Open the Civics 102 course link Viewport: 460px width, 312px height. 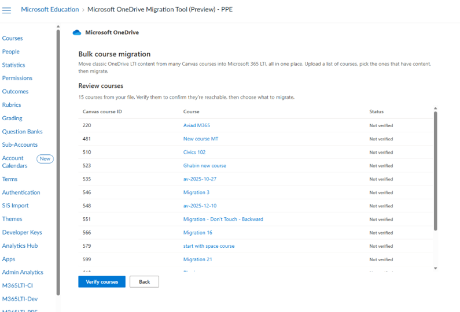(x=194, y=153)
